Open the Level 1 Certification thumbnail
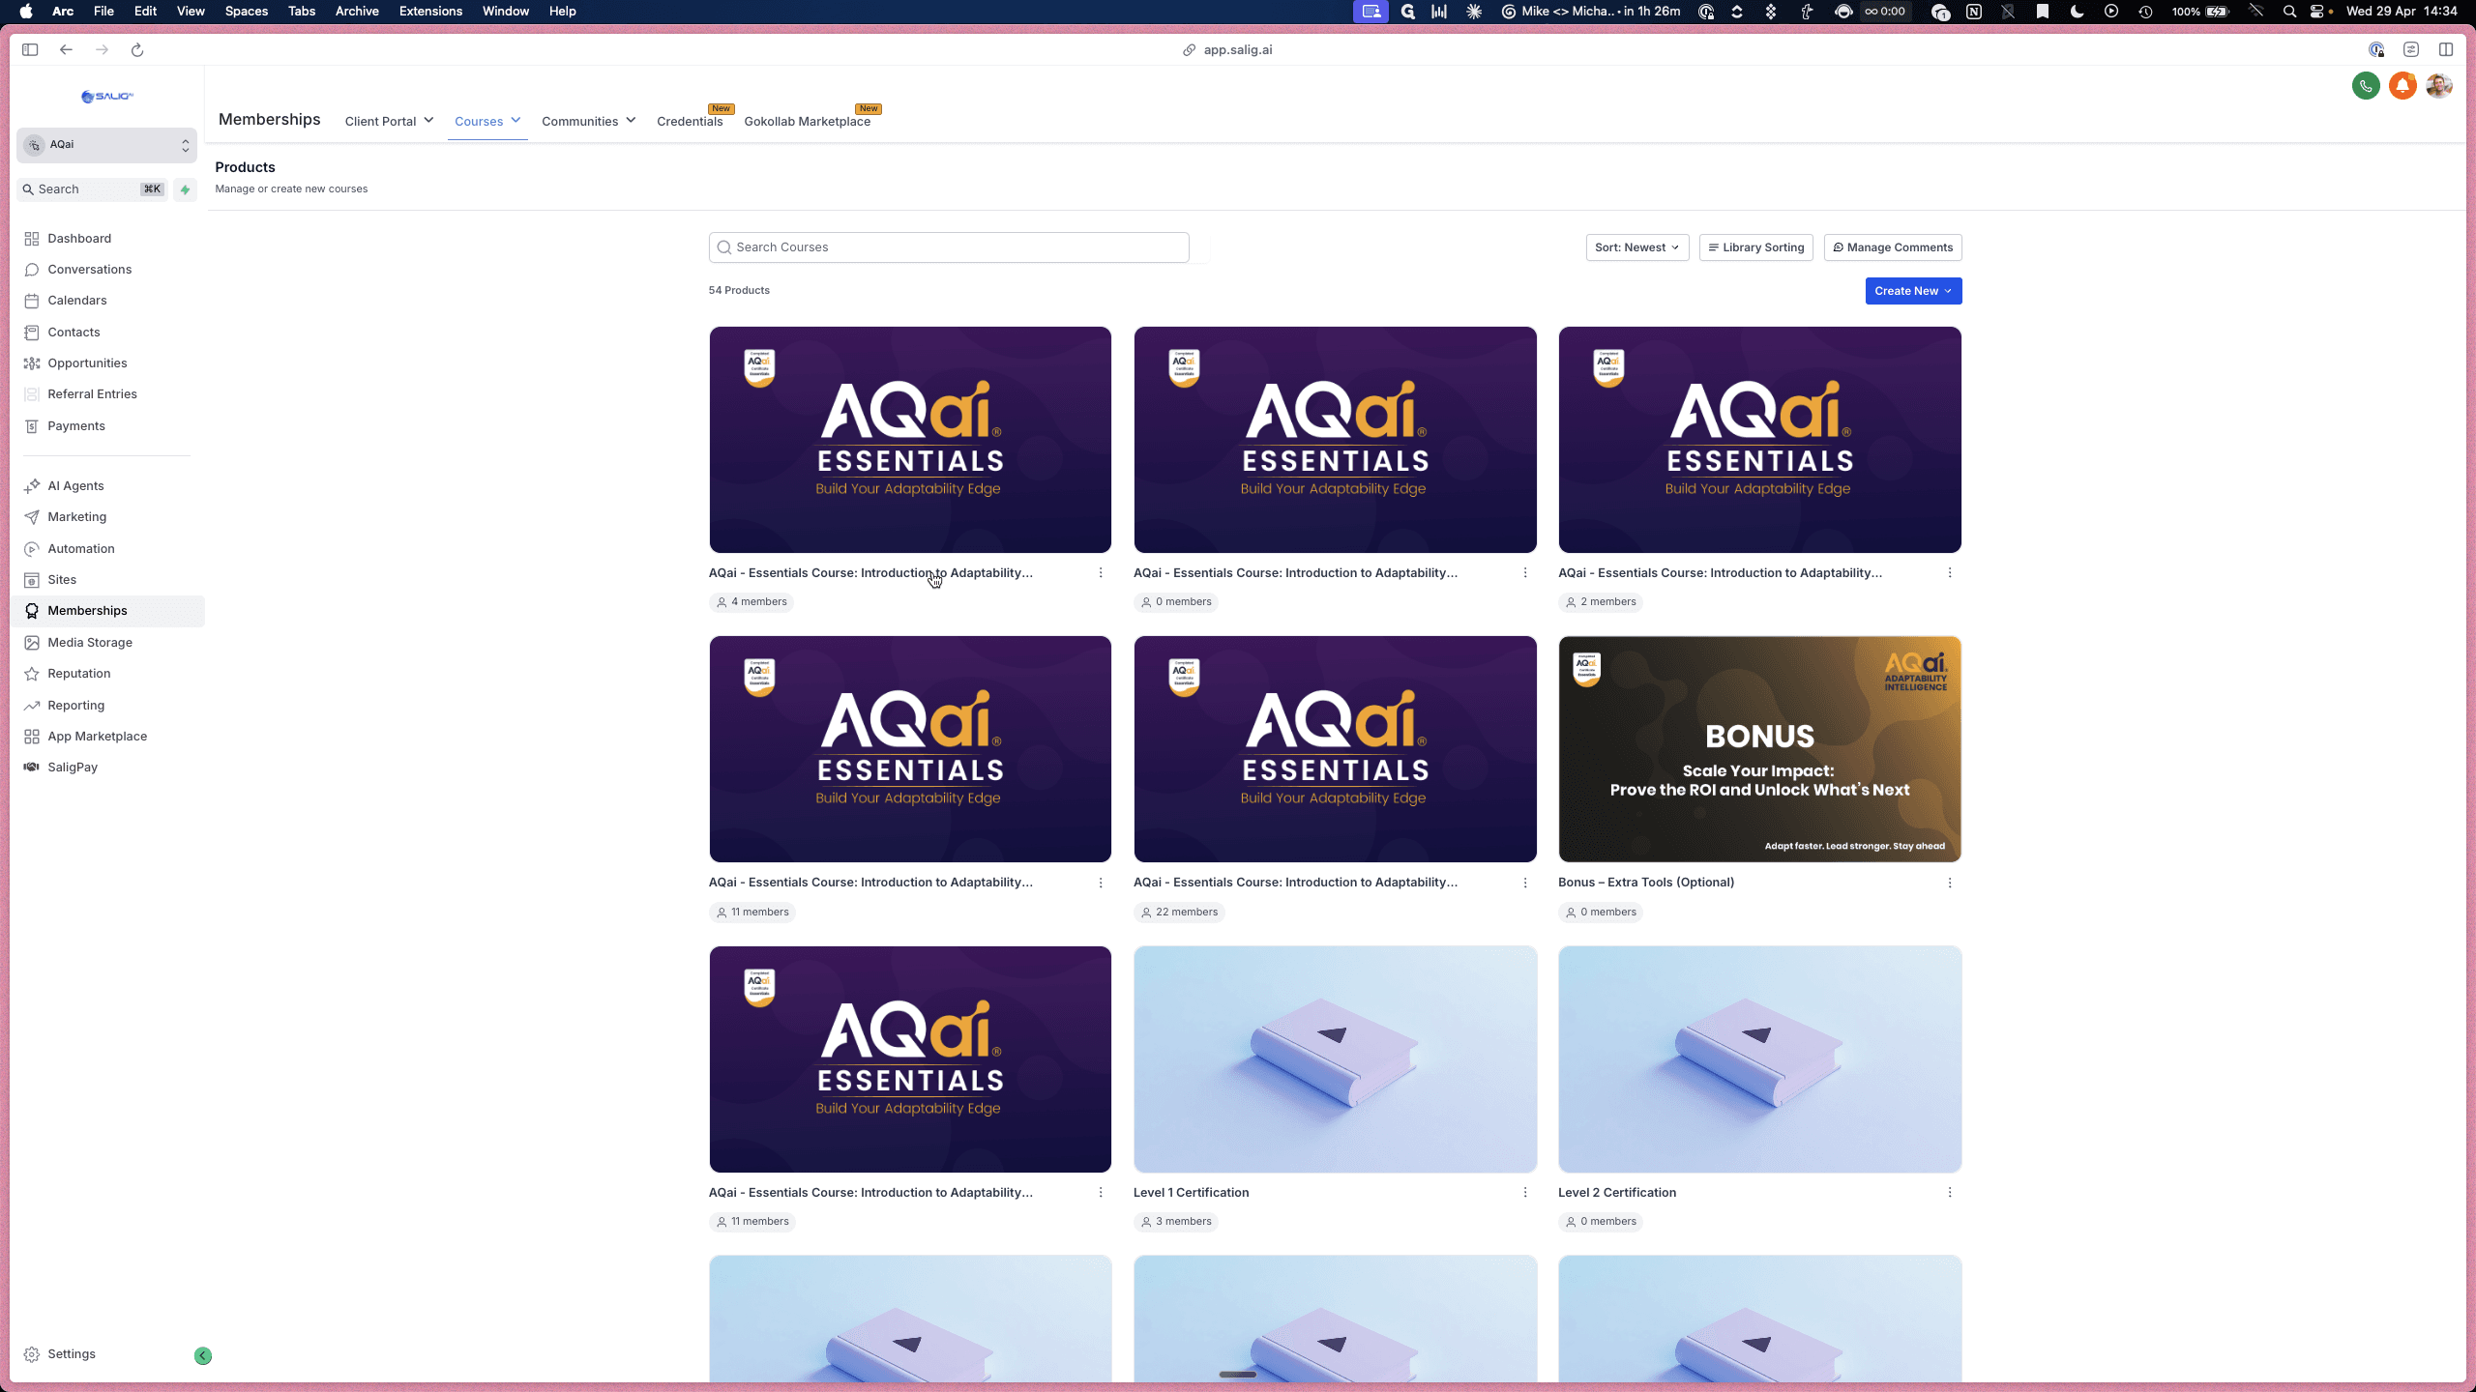 tap(1335, 1059)
